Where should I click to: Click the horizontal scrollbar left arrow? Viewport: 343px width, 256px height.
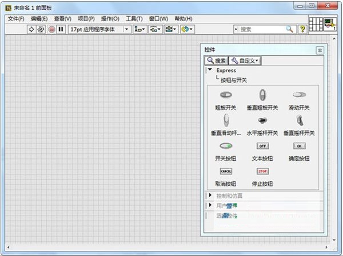[x=8, y=247]
